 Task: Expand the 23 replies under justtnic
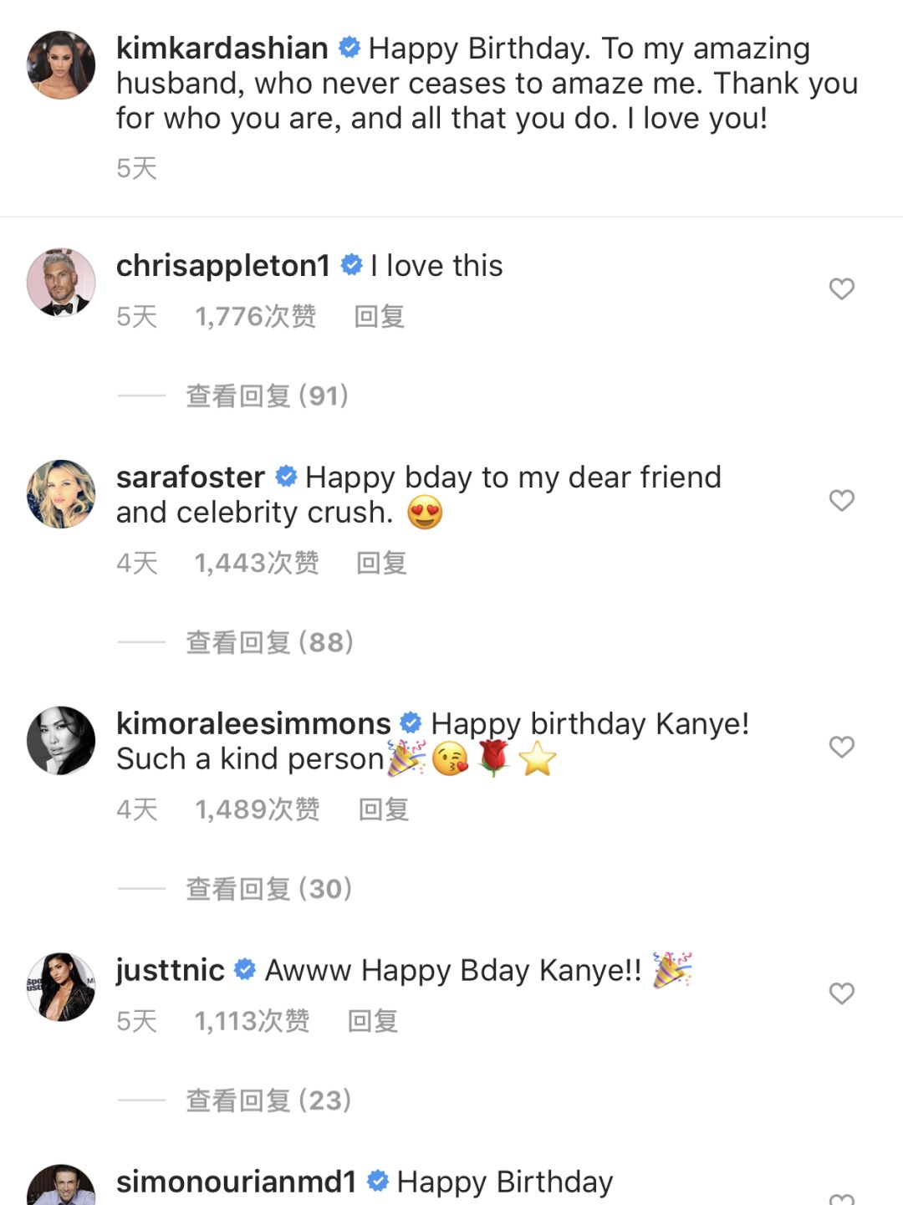pos(268,1100)
